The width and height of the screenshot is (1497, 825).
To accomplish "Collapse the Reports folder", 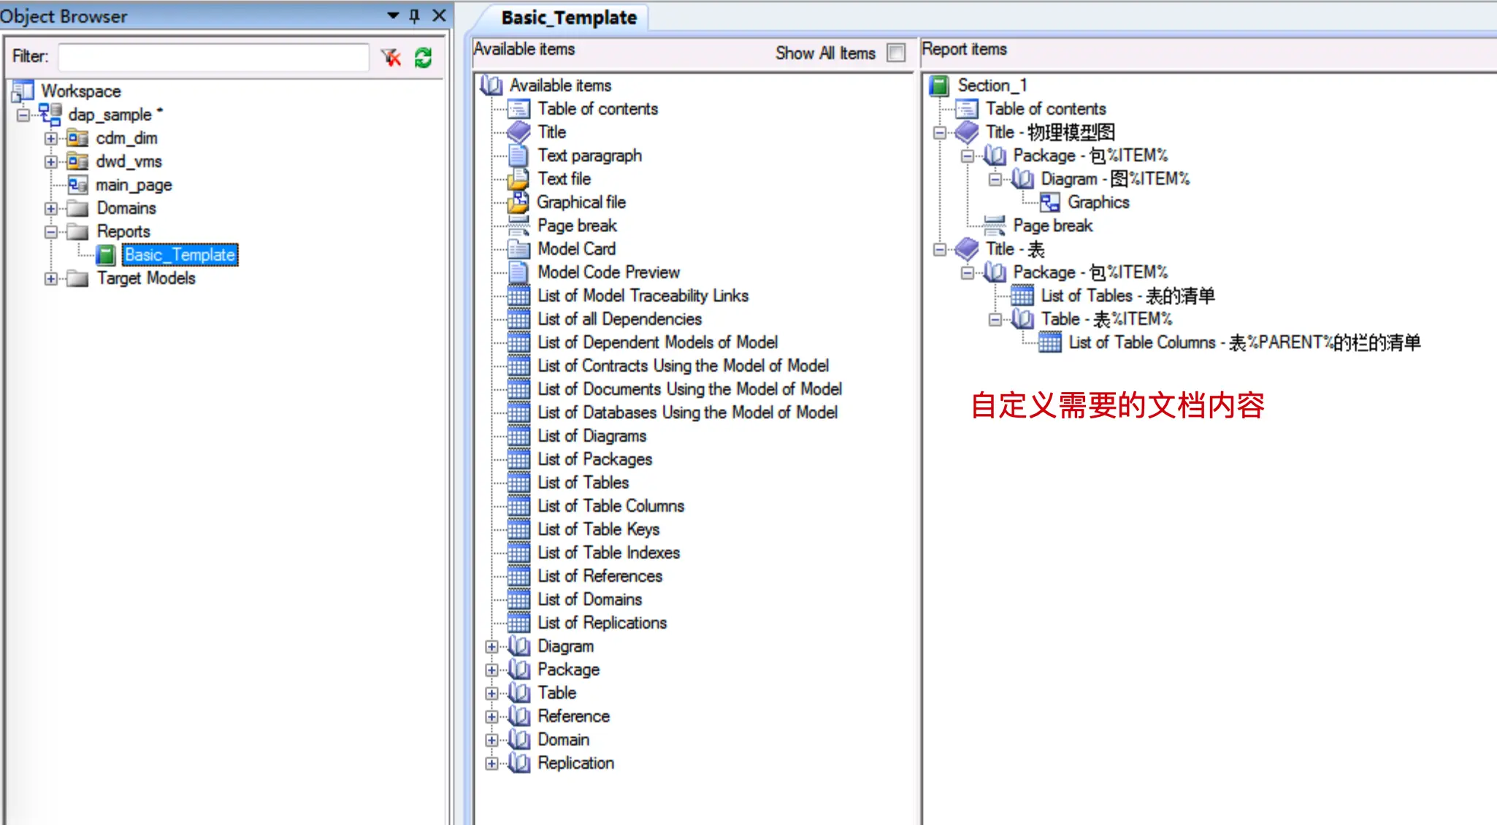I will tap(50, 231).
